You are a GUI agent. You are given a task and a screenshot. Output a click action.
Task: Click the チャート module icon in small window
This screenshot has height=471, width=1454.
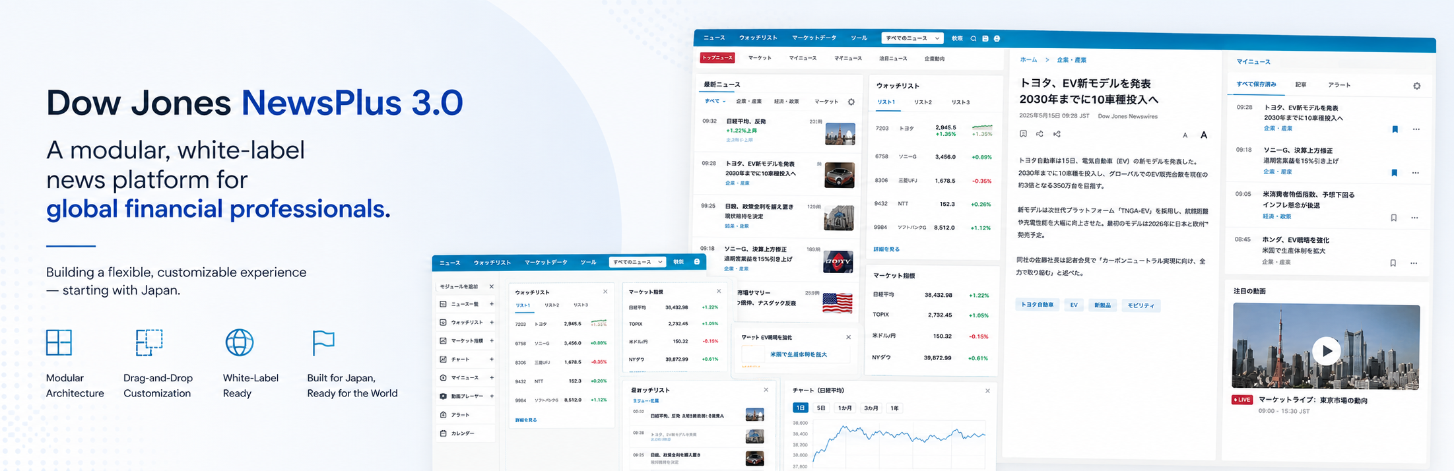pos(443,360)
